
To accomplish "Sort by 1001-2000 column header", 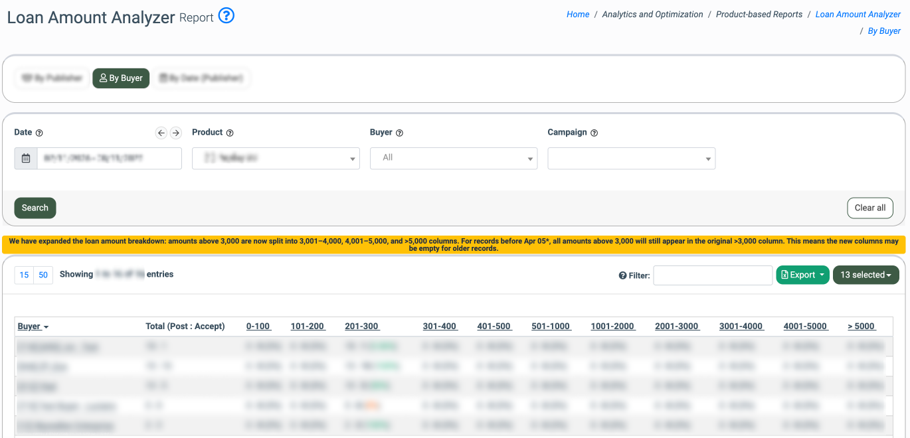I will [x=613, y=327].
